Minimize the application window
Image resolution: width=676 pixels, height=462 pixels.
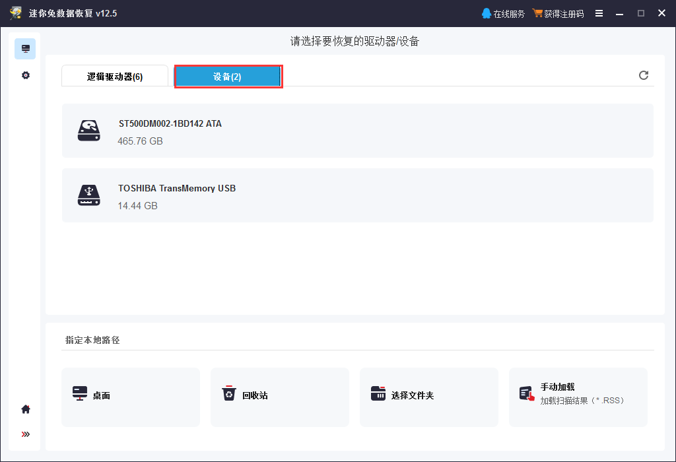coord(619,14)
